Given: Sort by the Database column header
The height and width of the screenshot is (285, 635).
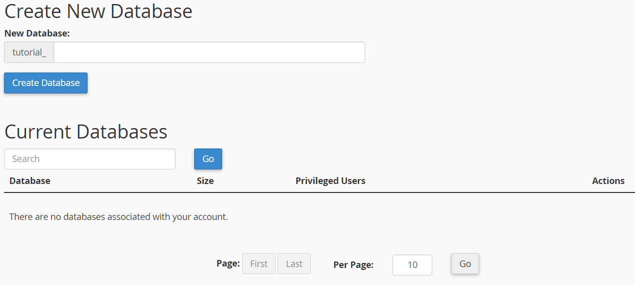Looking at the screenshot, I should point(30,180).
